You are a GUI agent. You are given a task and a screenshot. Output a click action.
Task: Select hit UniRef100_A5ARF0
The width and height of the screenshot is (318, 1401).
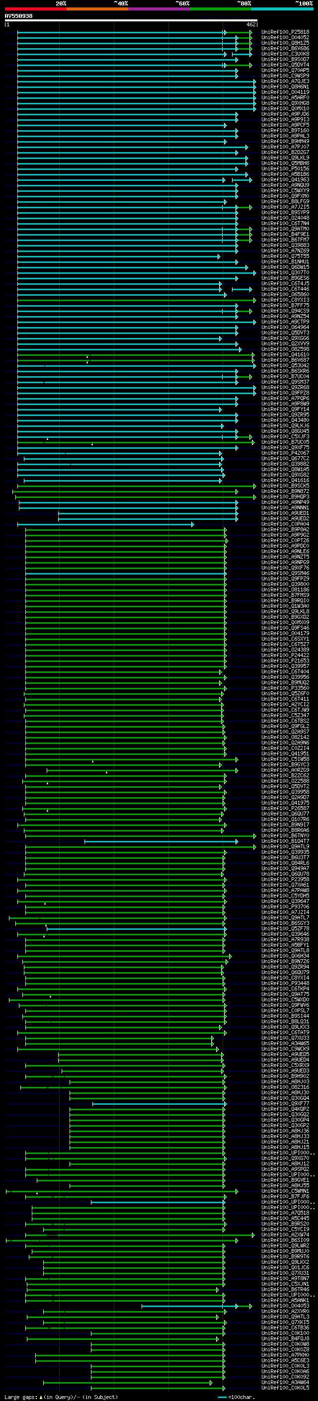tap(285, 97)
